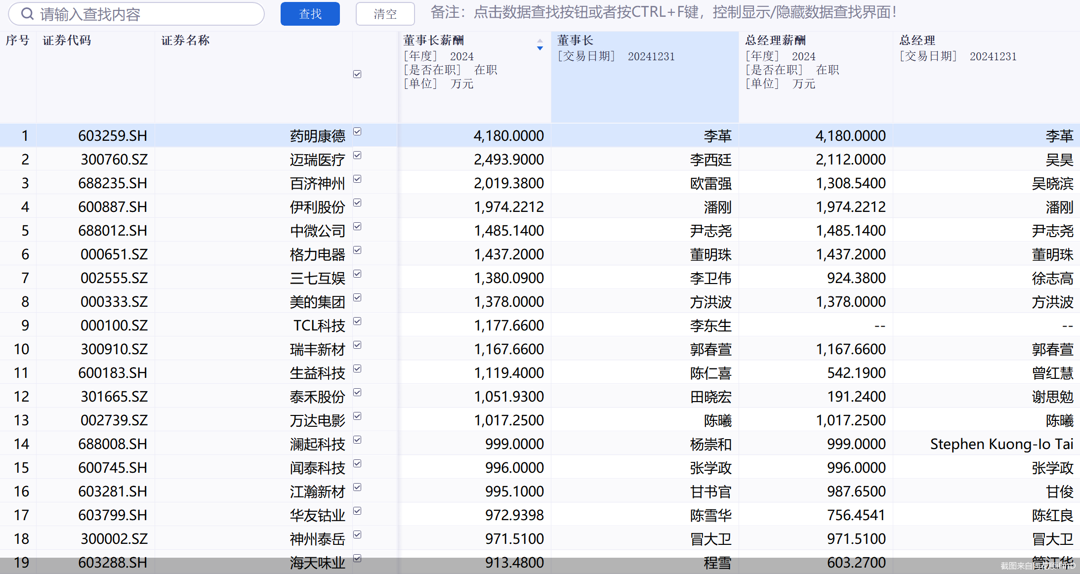Image resolution: width=1080 pixels, height=574 pixels.
Task: Click the descending sort triangle on 董事长薪酬
Action: 540,49
